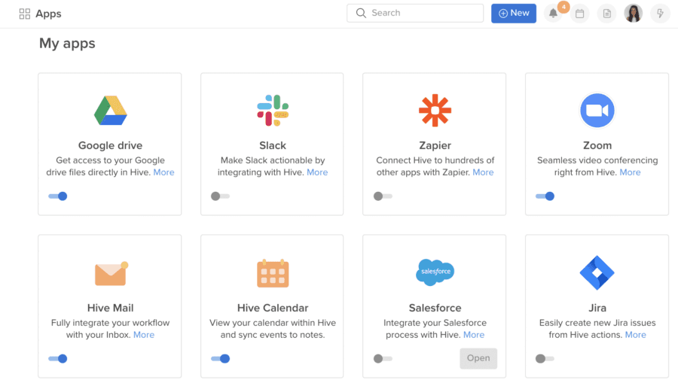Click the Slack card title
Image resolution: width=678 pixels, height=383 pixels.
click(x=273, y=145)
